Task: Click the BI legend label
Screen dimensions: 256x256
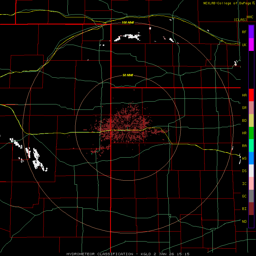Action: [x=244, y=209]
